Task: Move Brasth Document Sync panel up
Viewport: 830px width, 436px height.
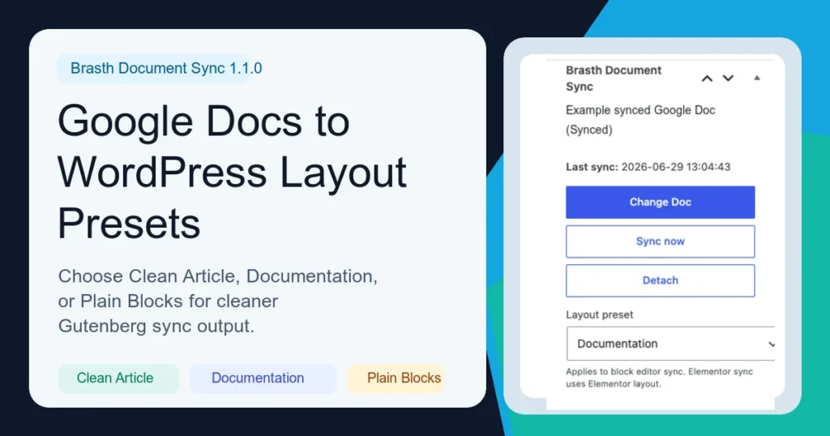Action: [x=707, y=79]
